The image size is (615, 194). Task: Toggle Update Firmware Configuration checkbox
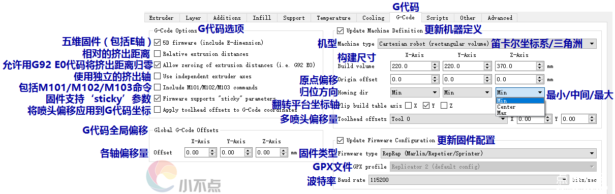point(341,140)
